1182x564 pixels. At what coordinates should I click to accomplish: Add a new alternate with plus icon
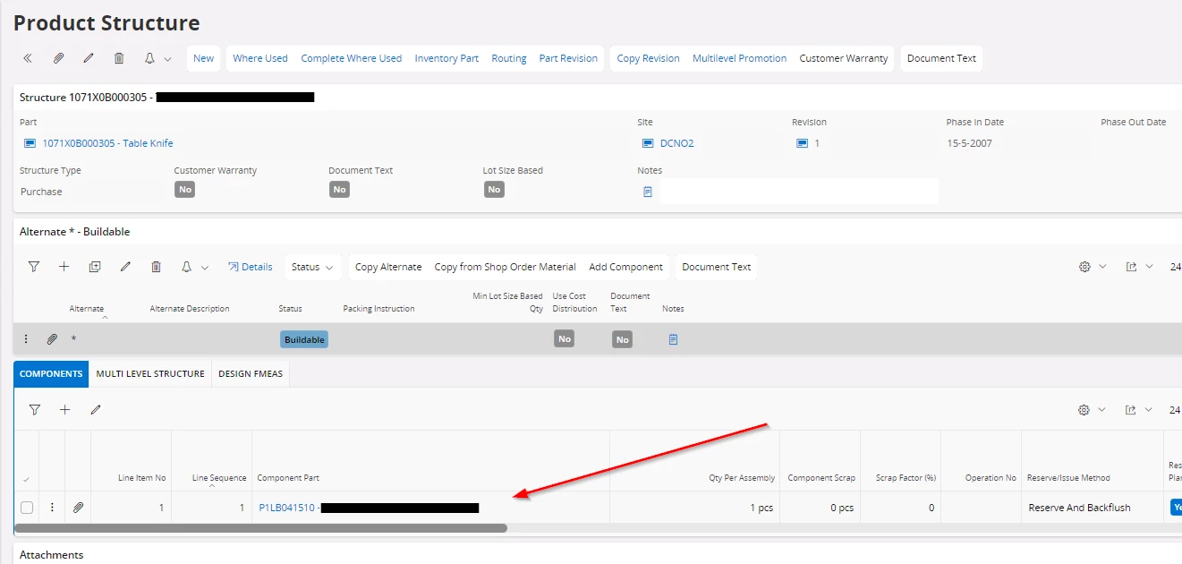coord(64,267)
